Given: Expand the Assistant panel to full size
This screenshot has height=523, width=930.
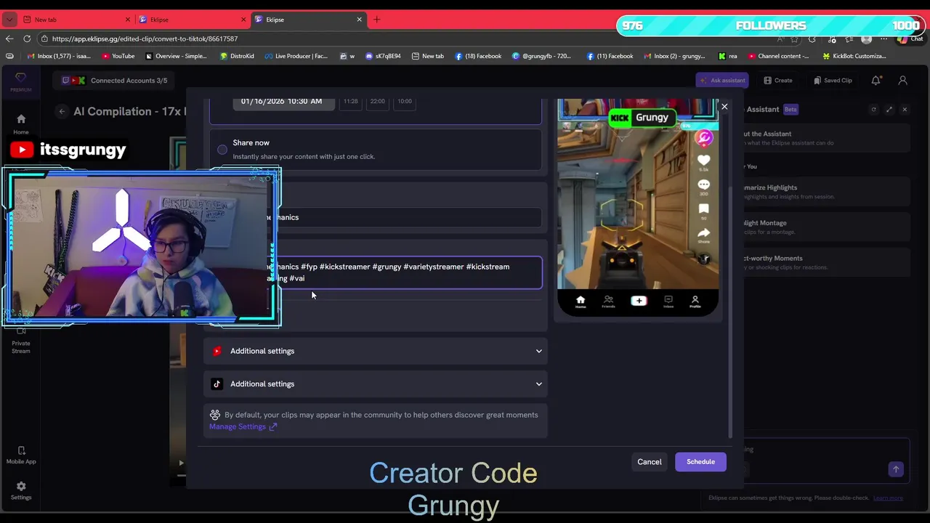Looking at the screenshot, I should point(889,109).
